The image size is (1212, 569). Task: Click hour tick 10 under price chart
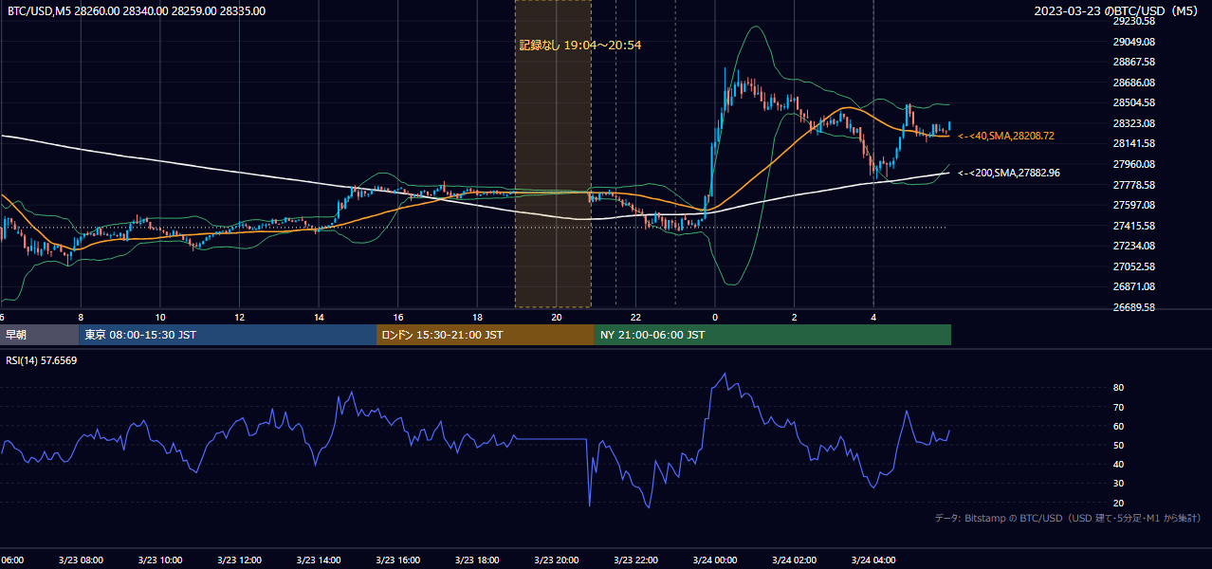(x=160, y=317)
